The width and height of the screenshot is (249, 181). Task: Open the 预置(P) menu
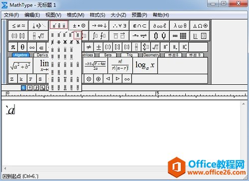[139, 15]
